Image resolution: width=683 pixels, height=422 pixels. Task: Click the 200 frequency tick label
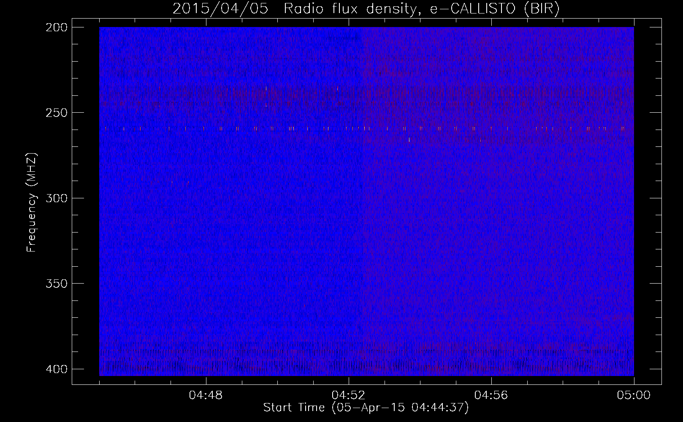pyautogui.click(x=56, y=27)
